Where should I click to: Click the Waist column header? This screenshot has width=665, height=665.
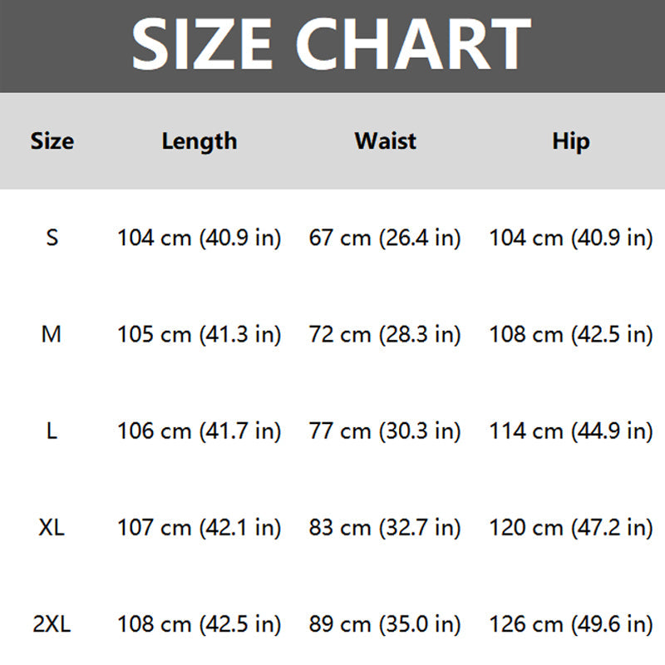[x=385, y=141]
